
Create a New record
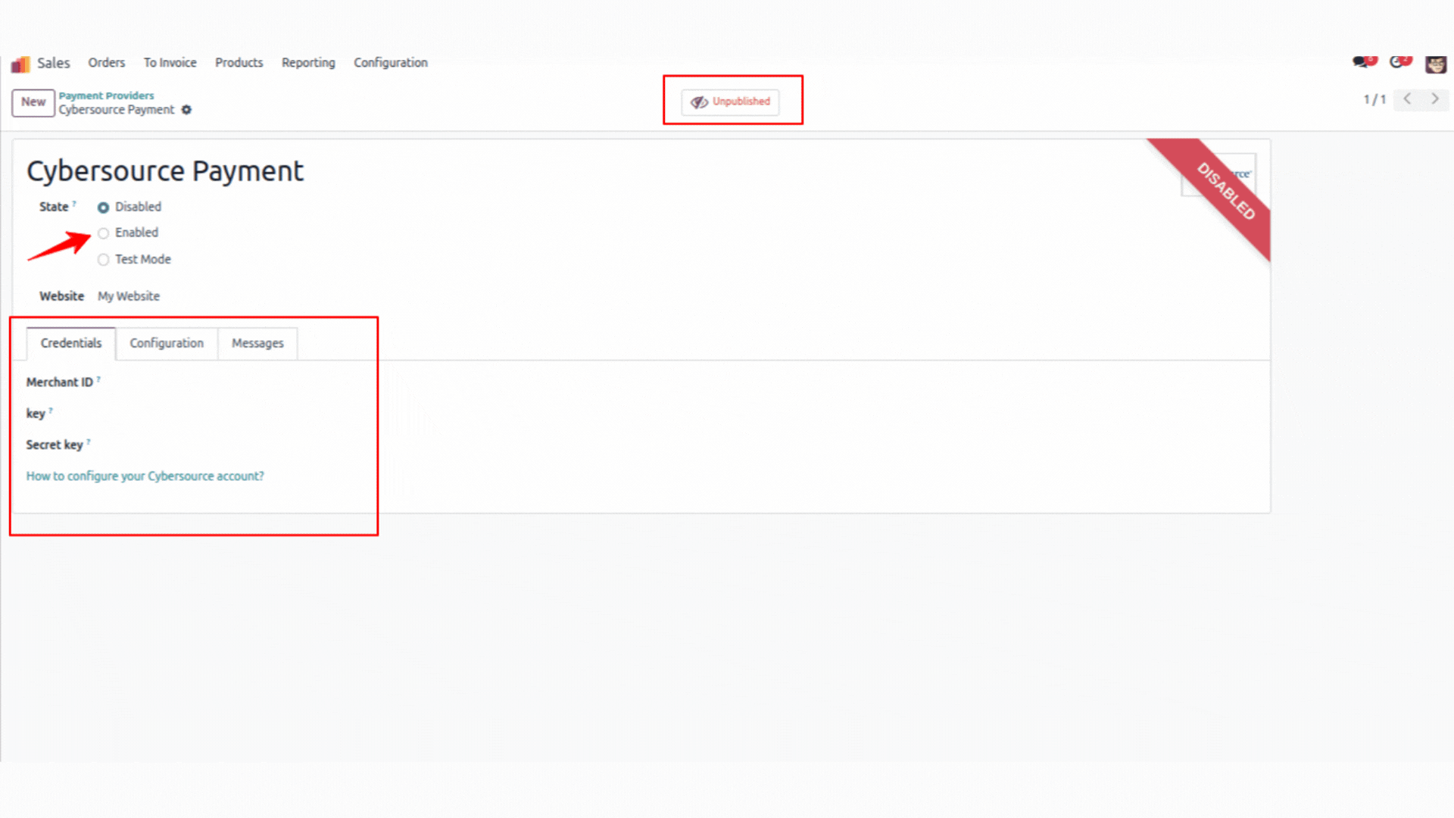[x=33, y=102]
